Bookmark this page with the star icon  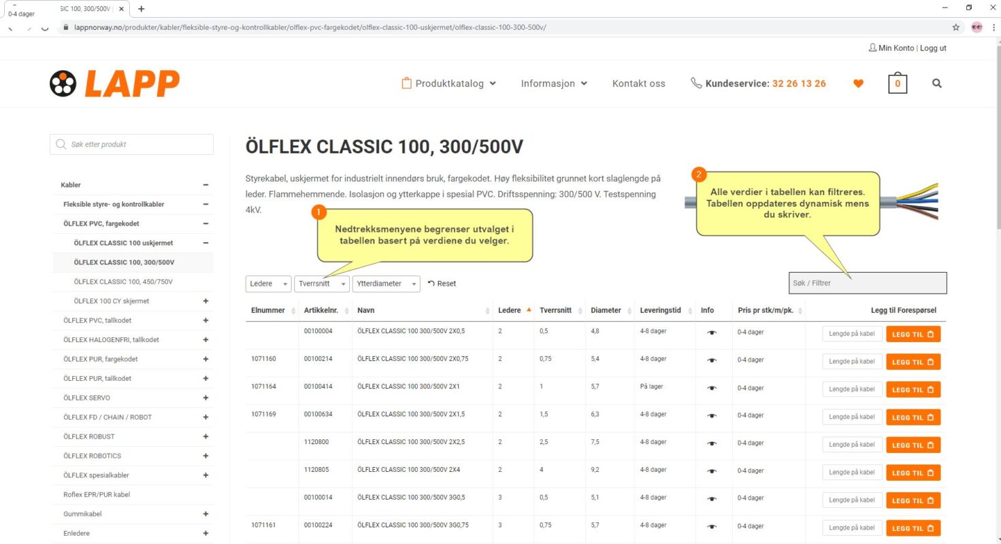[x=955, y=27]
